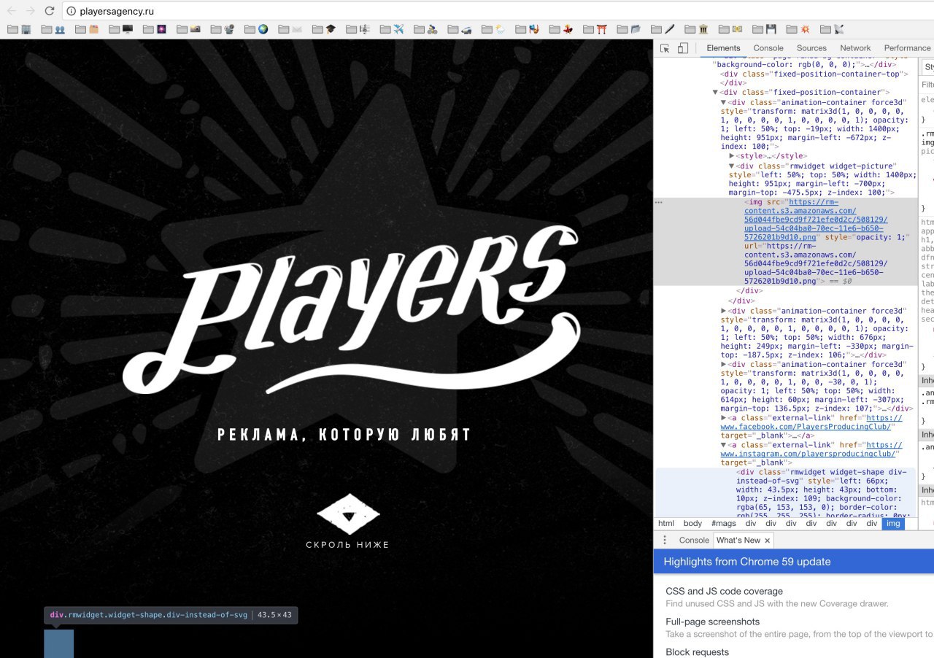
Task: Open the movie camera bookmark folder
Action: pyautogui.click(x=223, y=29)
